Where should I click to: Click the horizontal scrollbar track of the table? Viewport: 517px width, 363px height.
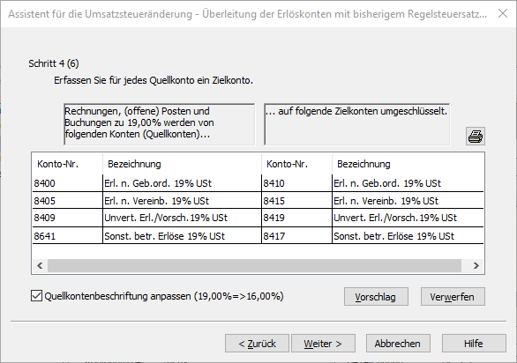click(x=254, y=265)
